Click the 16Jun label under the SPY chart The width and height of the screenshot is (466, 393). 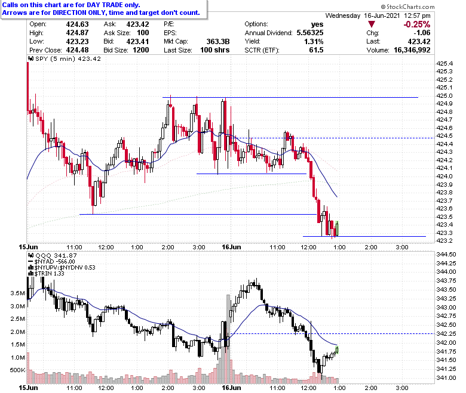(x=231, y=247)
